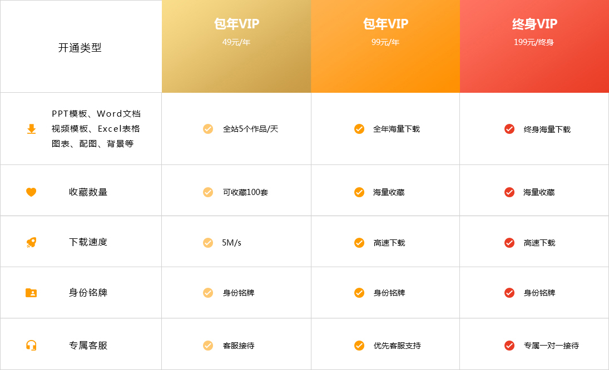This screenshot has width=609, height=370.
Task: Click the PPT模板、Word文档 description text
Action: pos(96,114)
